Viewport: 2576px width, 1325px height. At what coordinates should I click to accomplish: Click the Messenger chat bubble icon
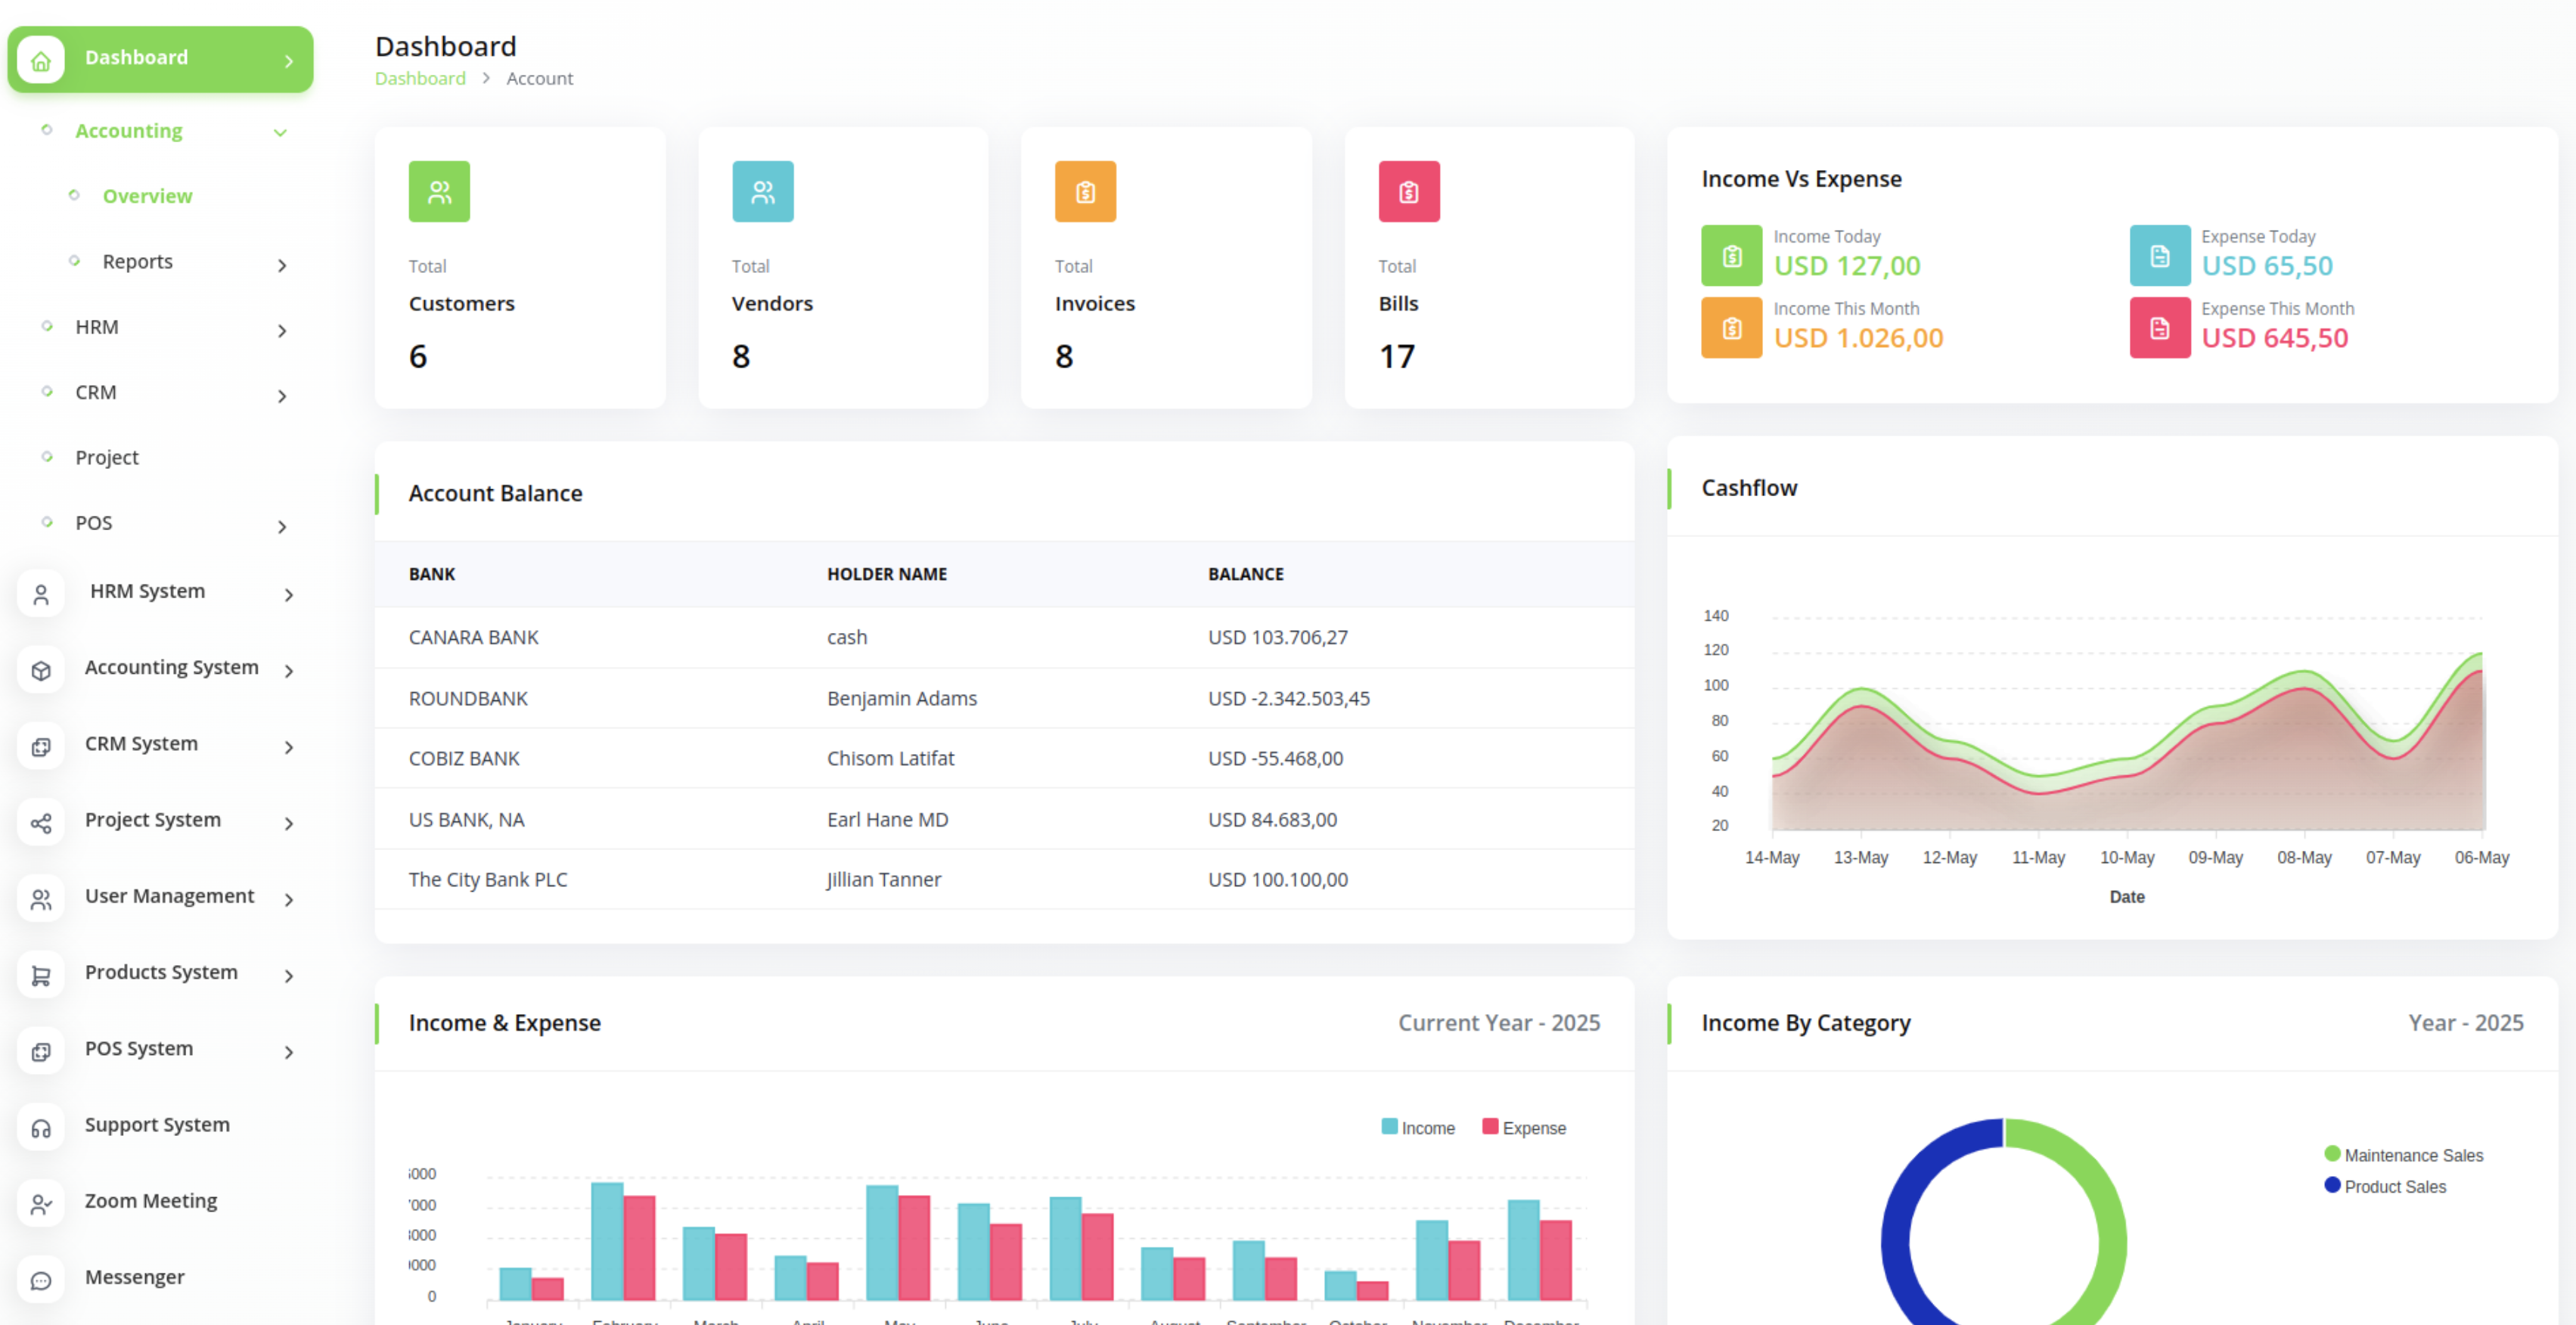(x=41, y=1281)
